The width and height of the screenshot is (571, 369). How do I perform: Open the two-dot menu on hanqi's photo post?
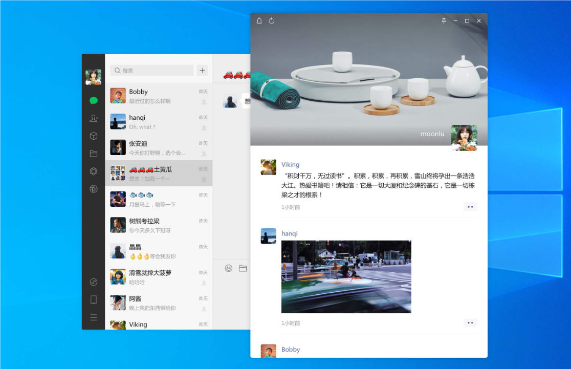[x=470, y=322]
